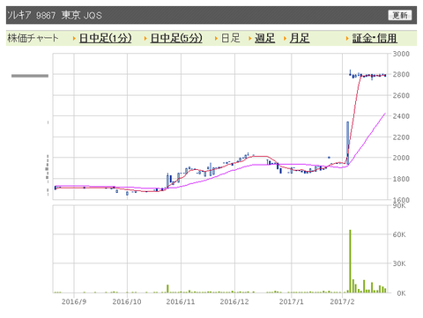The image size is (423, 318).
Task: Select the 日足 daily chart tab
Action: pos(231,38)
